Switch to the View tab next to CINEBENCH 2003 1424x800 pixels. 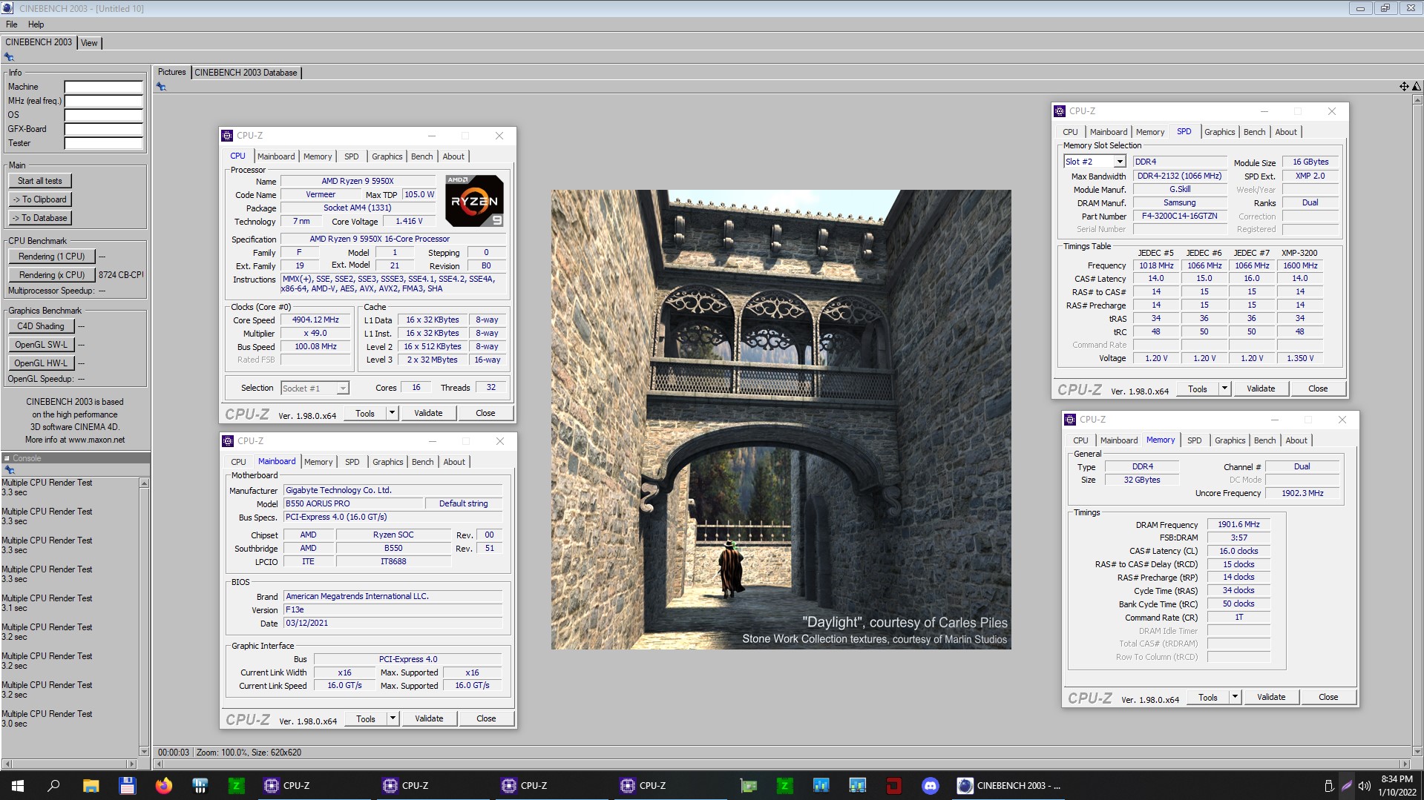click(x=89, y=43)
